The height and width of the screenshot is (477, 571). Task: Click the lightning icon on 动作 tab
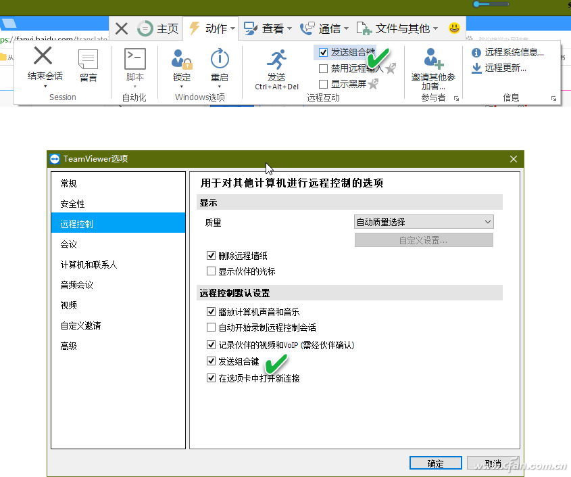click(195, 28)
